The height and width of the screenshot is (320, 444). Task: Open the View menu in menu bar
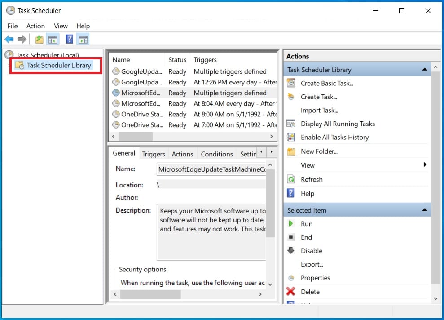[x=61, y=26]
